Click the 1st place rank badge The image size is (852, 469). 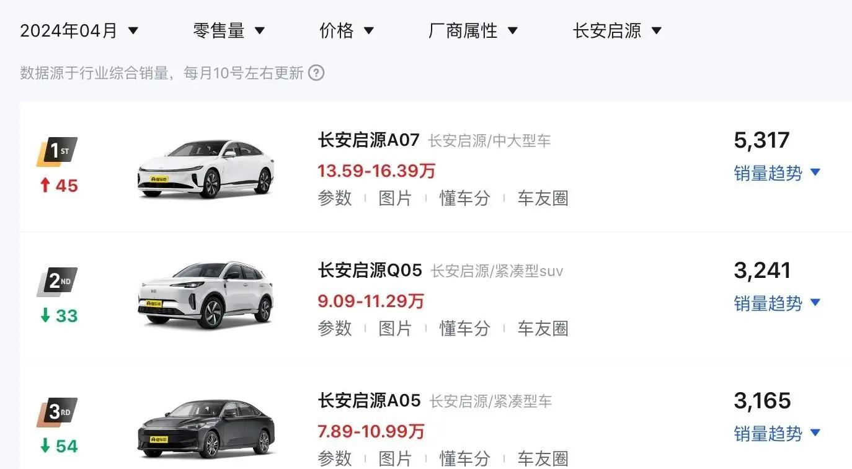[x=58, y=151]
